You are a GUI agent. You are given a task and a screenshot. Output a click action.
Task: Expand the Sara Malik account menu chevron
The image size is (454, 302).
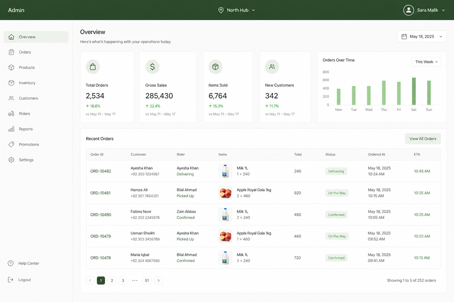pos(443,10)
